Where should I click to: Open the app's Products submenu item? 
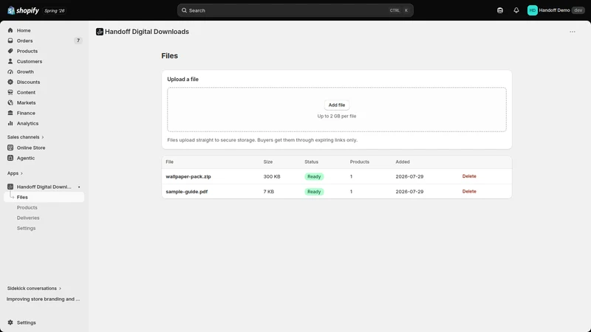point(27,207)
